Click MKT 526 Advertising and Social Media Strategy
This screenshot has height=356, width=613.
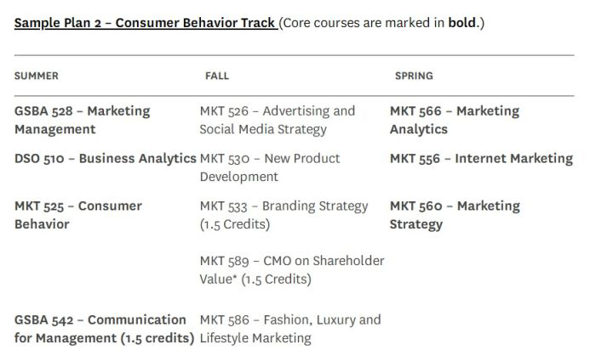(277, 120)
